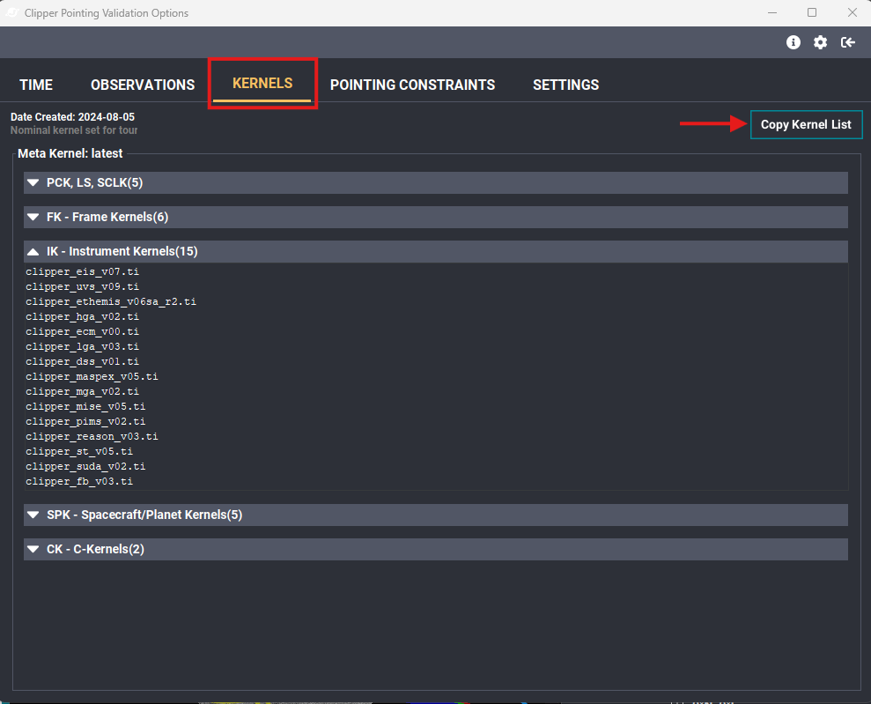The height and width of the screenshot is (704, 871).
Task: Collapse the IK - Instrument Kernels(15) section
Action: pyautogui.click(x=435, y=252)
